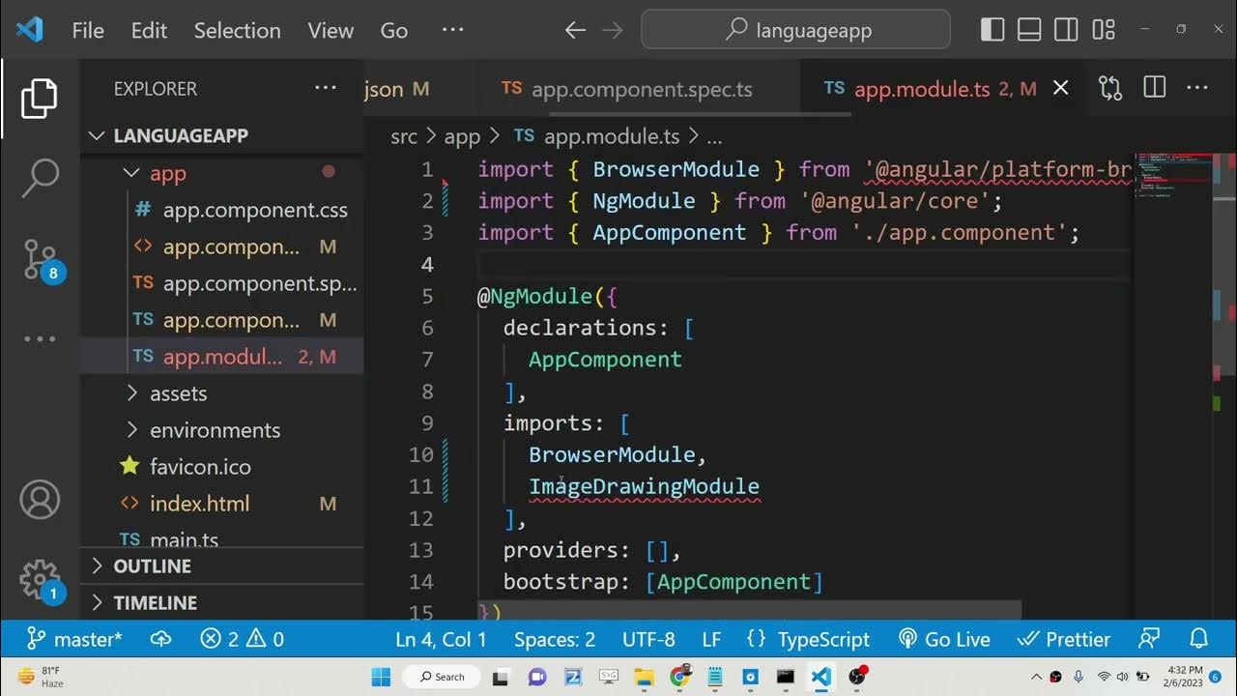Click the Split Editor Right icon
The width and height of the screenshot is (1237, 696).
tap(1154, 89)
